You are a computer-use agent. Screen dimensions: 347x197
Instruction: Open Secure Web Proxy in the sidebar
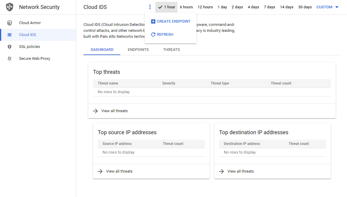click(x=38, y=59)
